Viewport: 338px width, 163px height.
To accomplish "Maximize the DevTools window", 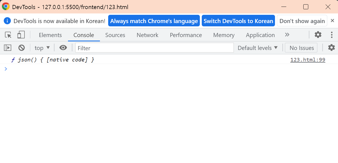I will tap(306, 7).
